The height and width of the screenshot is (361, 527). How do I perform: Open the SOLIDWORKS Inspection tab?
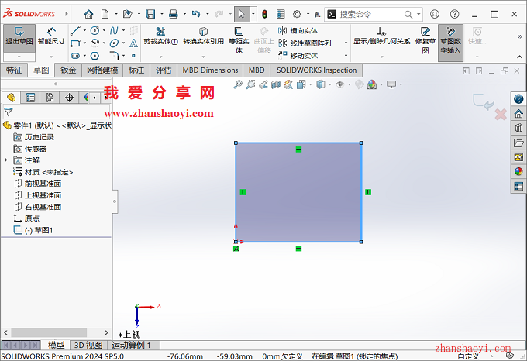coord(316,70)
